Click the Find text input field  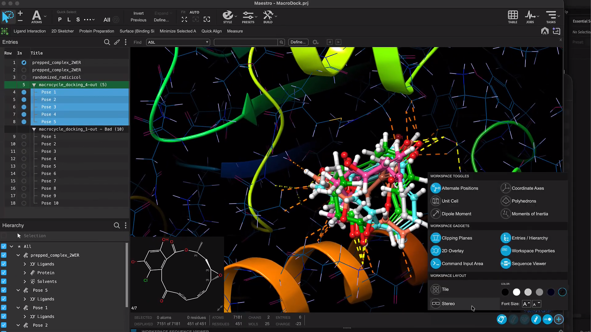tap(246, 42)
